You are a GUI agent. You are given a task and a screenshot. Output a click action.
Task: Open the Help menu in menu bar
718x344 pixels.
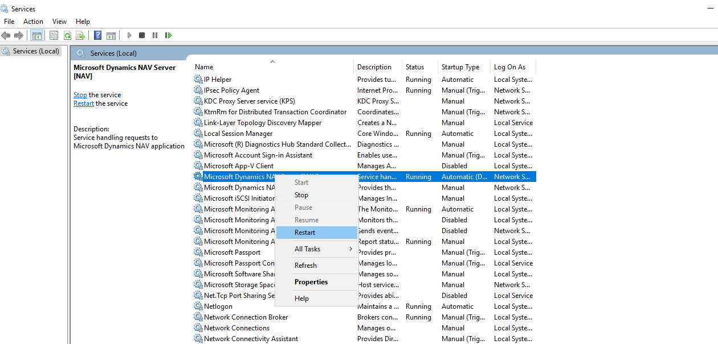(x=83, y=22)
